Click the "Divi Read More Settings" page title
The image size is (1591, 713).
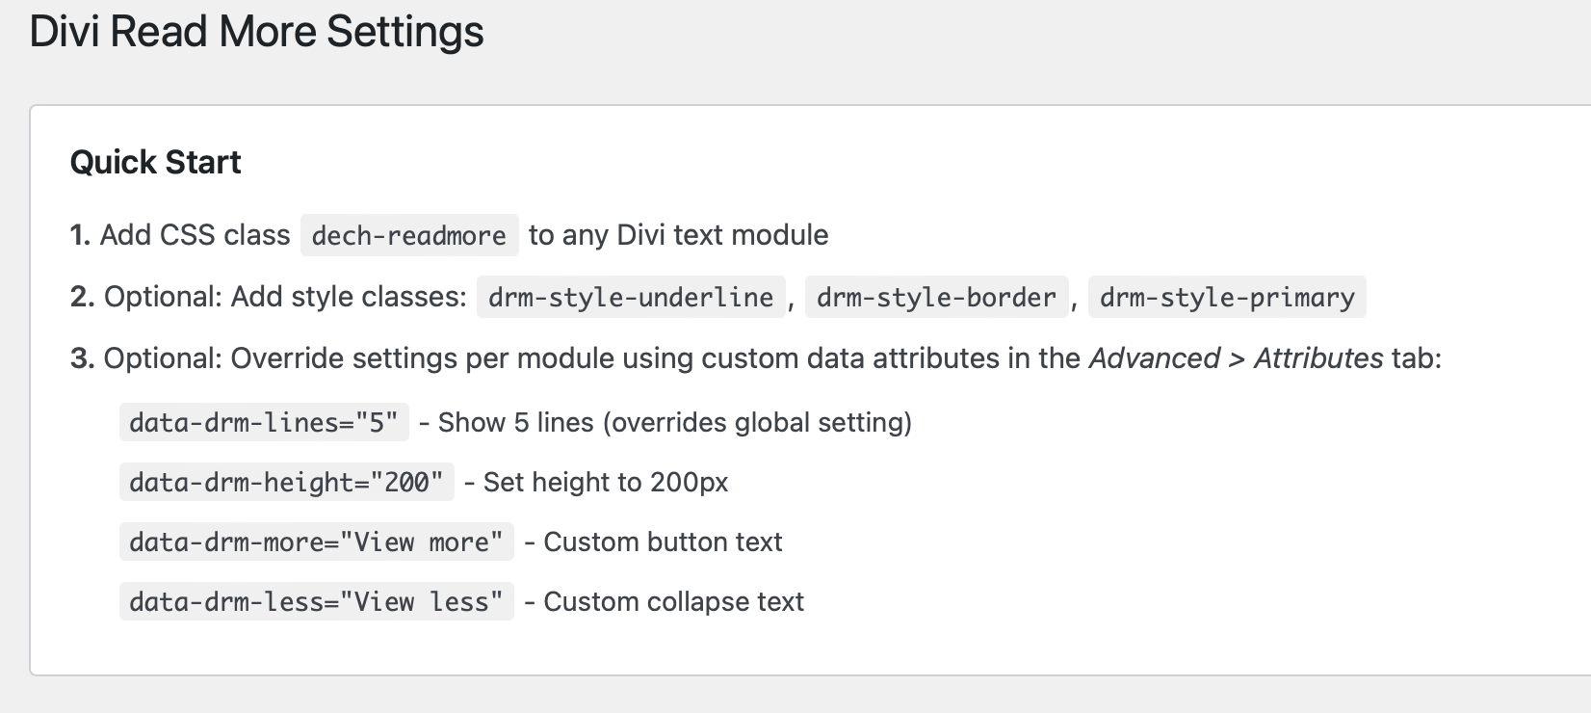coord(256,32)
